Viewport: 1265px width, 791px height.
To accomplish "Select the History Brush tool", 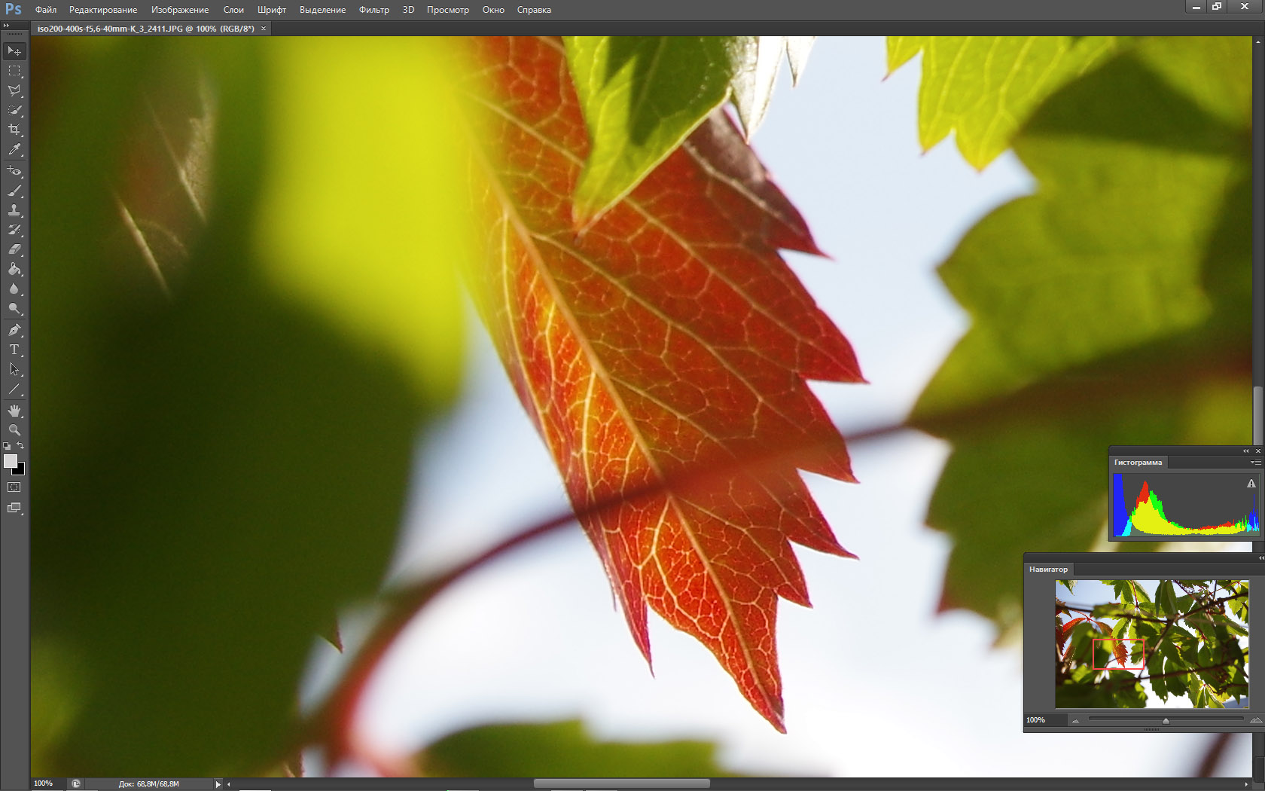I will click(x=14, y=230).
